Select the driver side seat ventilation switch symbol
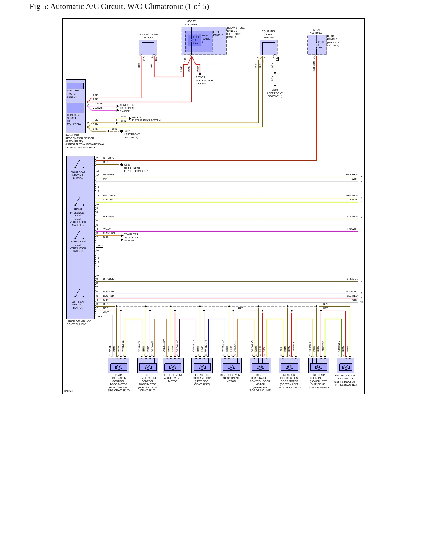This screenshot has width=427, height=553. coord(79,235)
